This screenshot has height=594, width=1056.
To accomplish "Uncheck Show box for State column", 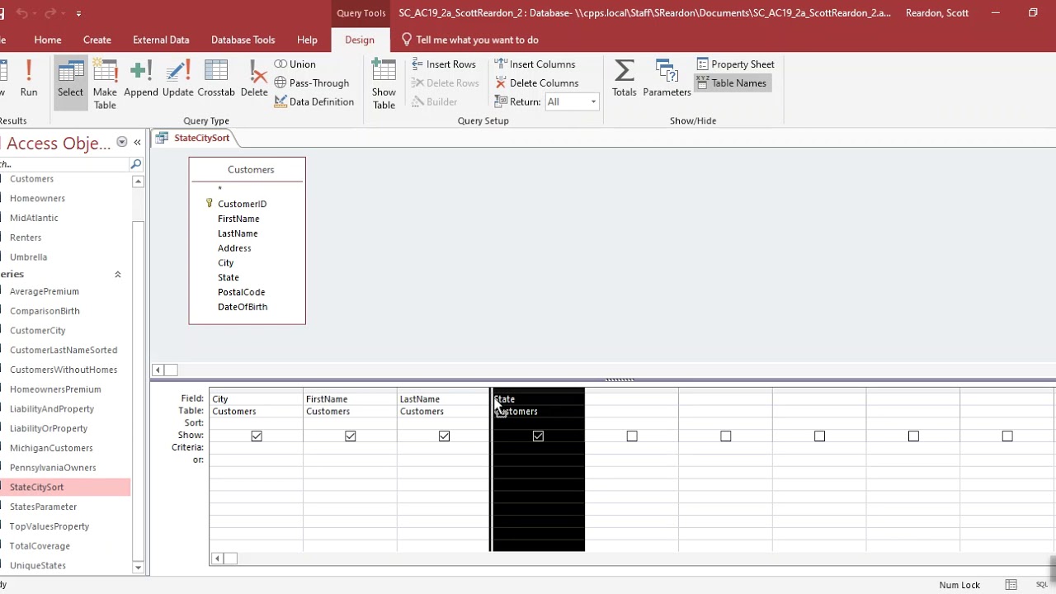I will tap(538, 436).
